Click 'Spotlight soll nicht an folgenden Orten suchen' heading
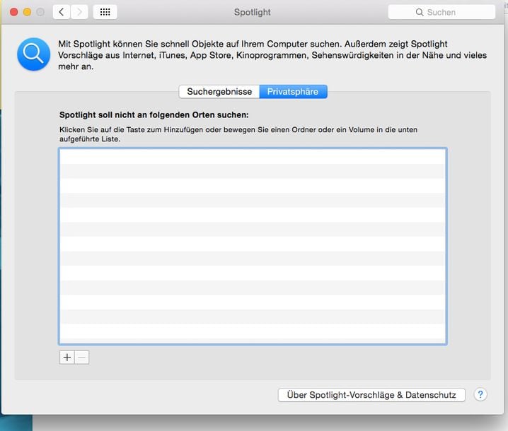508x431 pixels. pos(154,115)
